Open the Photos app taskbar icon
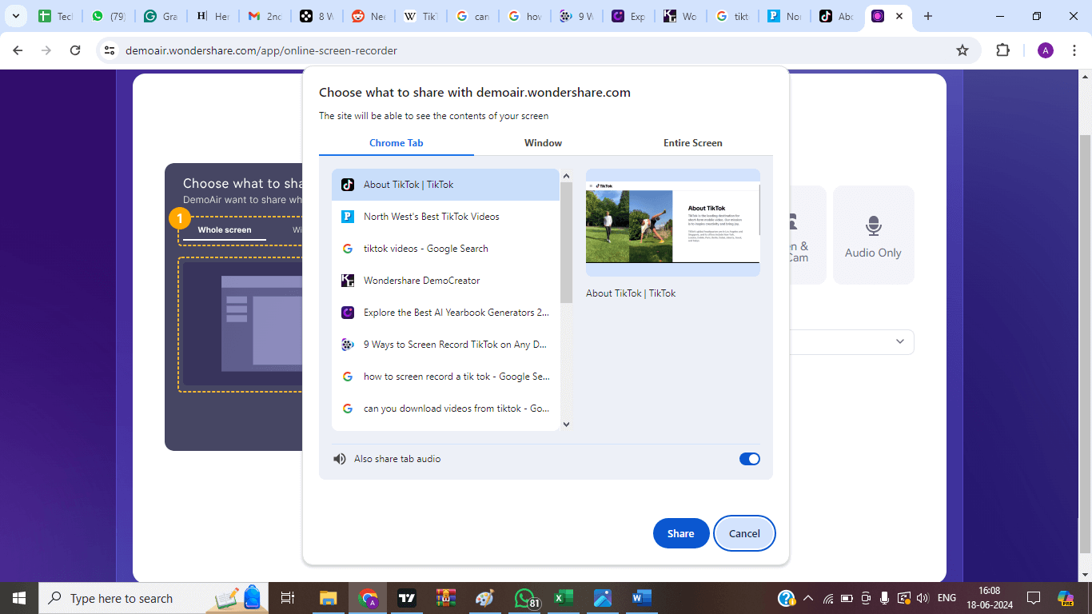 pyautogui.click(x=603, y=598)
